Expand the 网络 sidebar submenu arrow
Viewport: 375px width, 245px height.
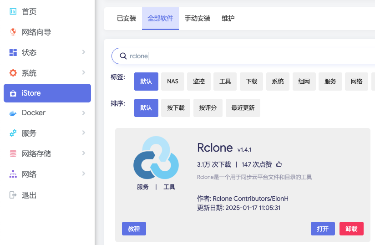tap(84, 174)
